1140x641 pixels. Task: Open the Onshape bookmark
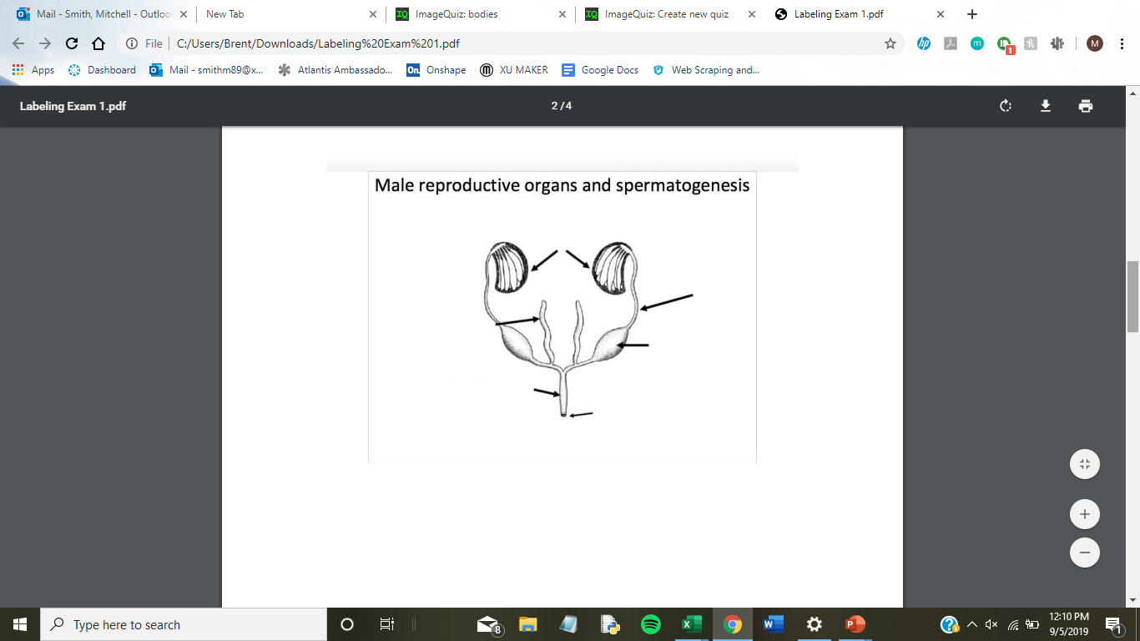coord(436,70)
